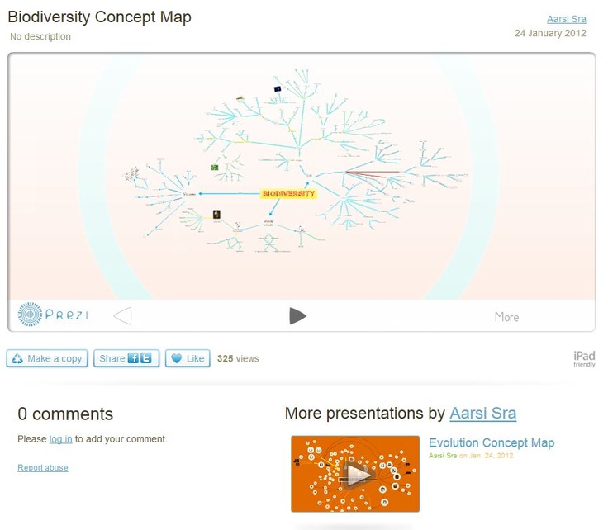Click the heart icon on the Like button
The height and width of the screenshot is (530, 608).
[177, 358]
